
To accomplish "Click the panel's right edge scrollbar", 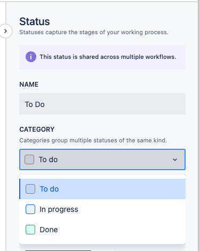I will 199,125.
